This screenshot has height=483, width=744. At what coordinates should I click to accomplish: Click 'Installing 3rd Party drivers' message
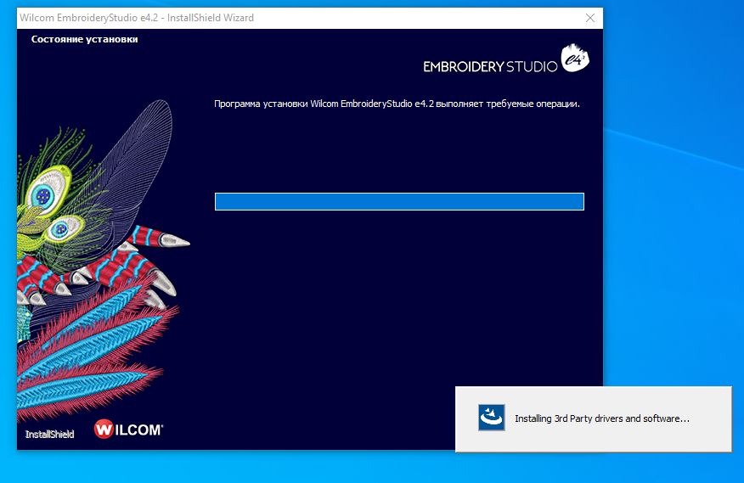click(601, 418)
